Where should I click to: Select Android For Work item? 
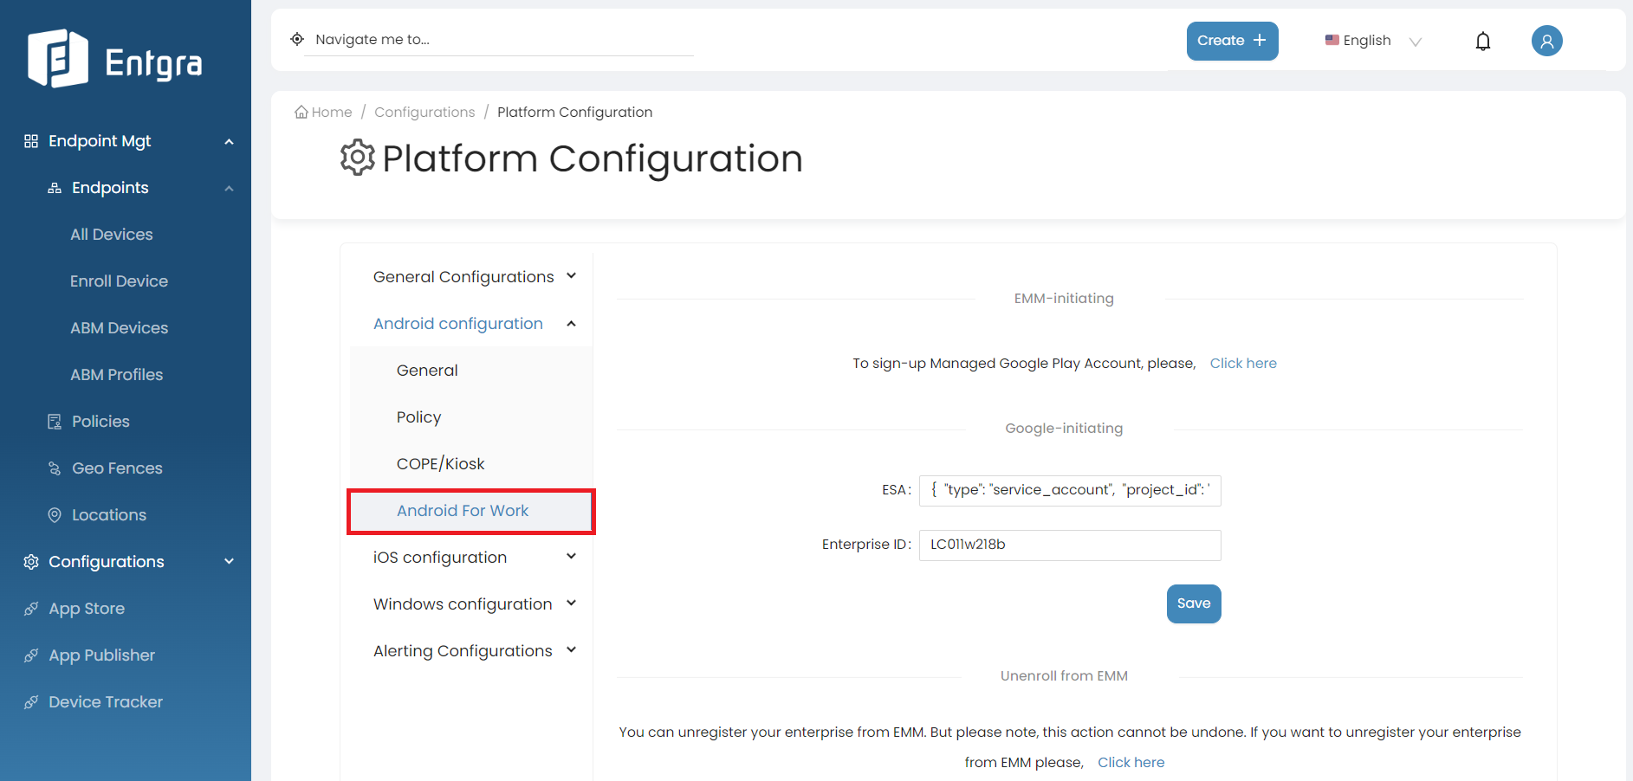coord(471,511)
